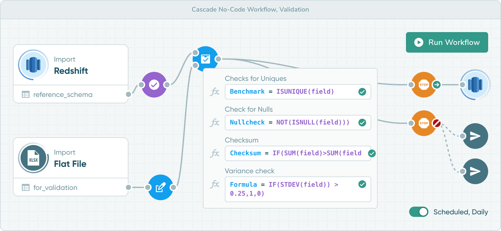This screenshot has width=501, height=231.
Task: Click the lower orange STOP node
Action: click(x=424, y=123)
